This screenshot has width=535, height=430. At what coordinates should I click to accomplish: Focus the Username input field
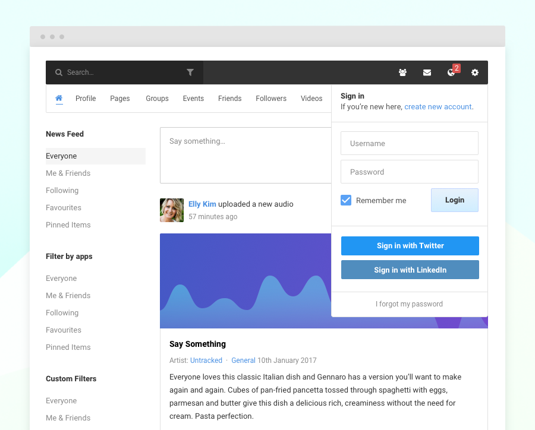(409, 143)
